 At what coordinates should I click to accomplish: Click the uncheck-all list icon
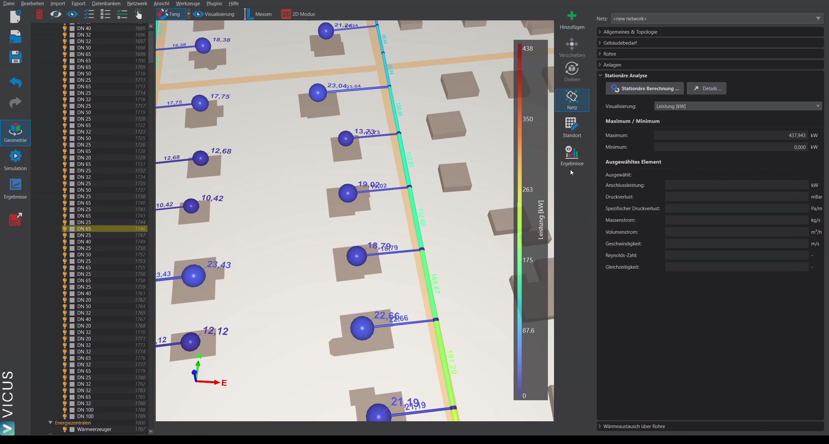pos(105,14)
